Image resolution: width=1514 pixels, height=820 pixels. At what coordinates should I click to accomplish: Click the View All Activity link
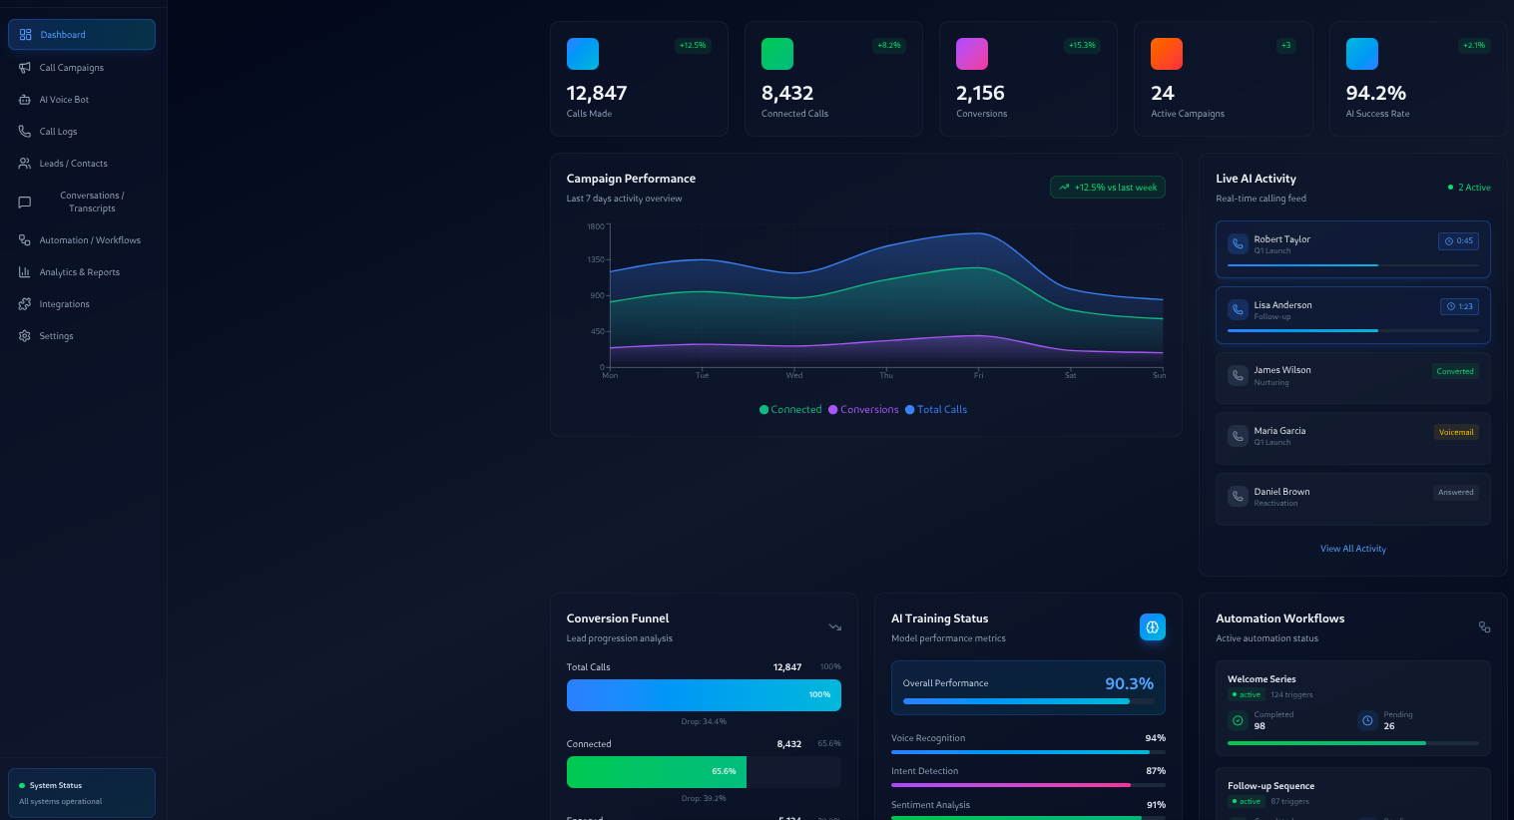click(x=1353, y=549)
